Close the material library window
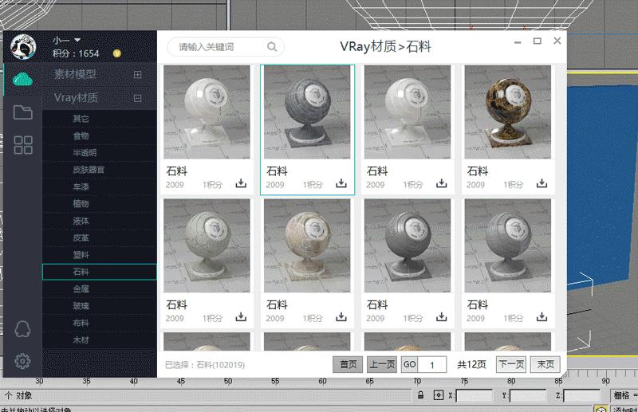 pyautogui.click(x=557, y=41)
